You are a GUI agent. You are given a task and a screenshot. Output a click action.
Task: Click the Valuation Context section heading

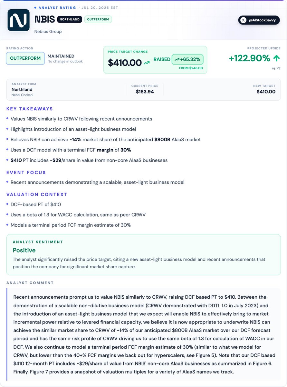(37, 194)
